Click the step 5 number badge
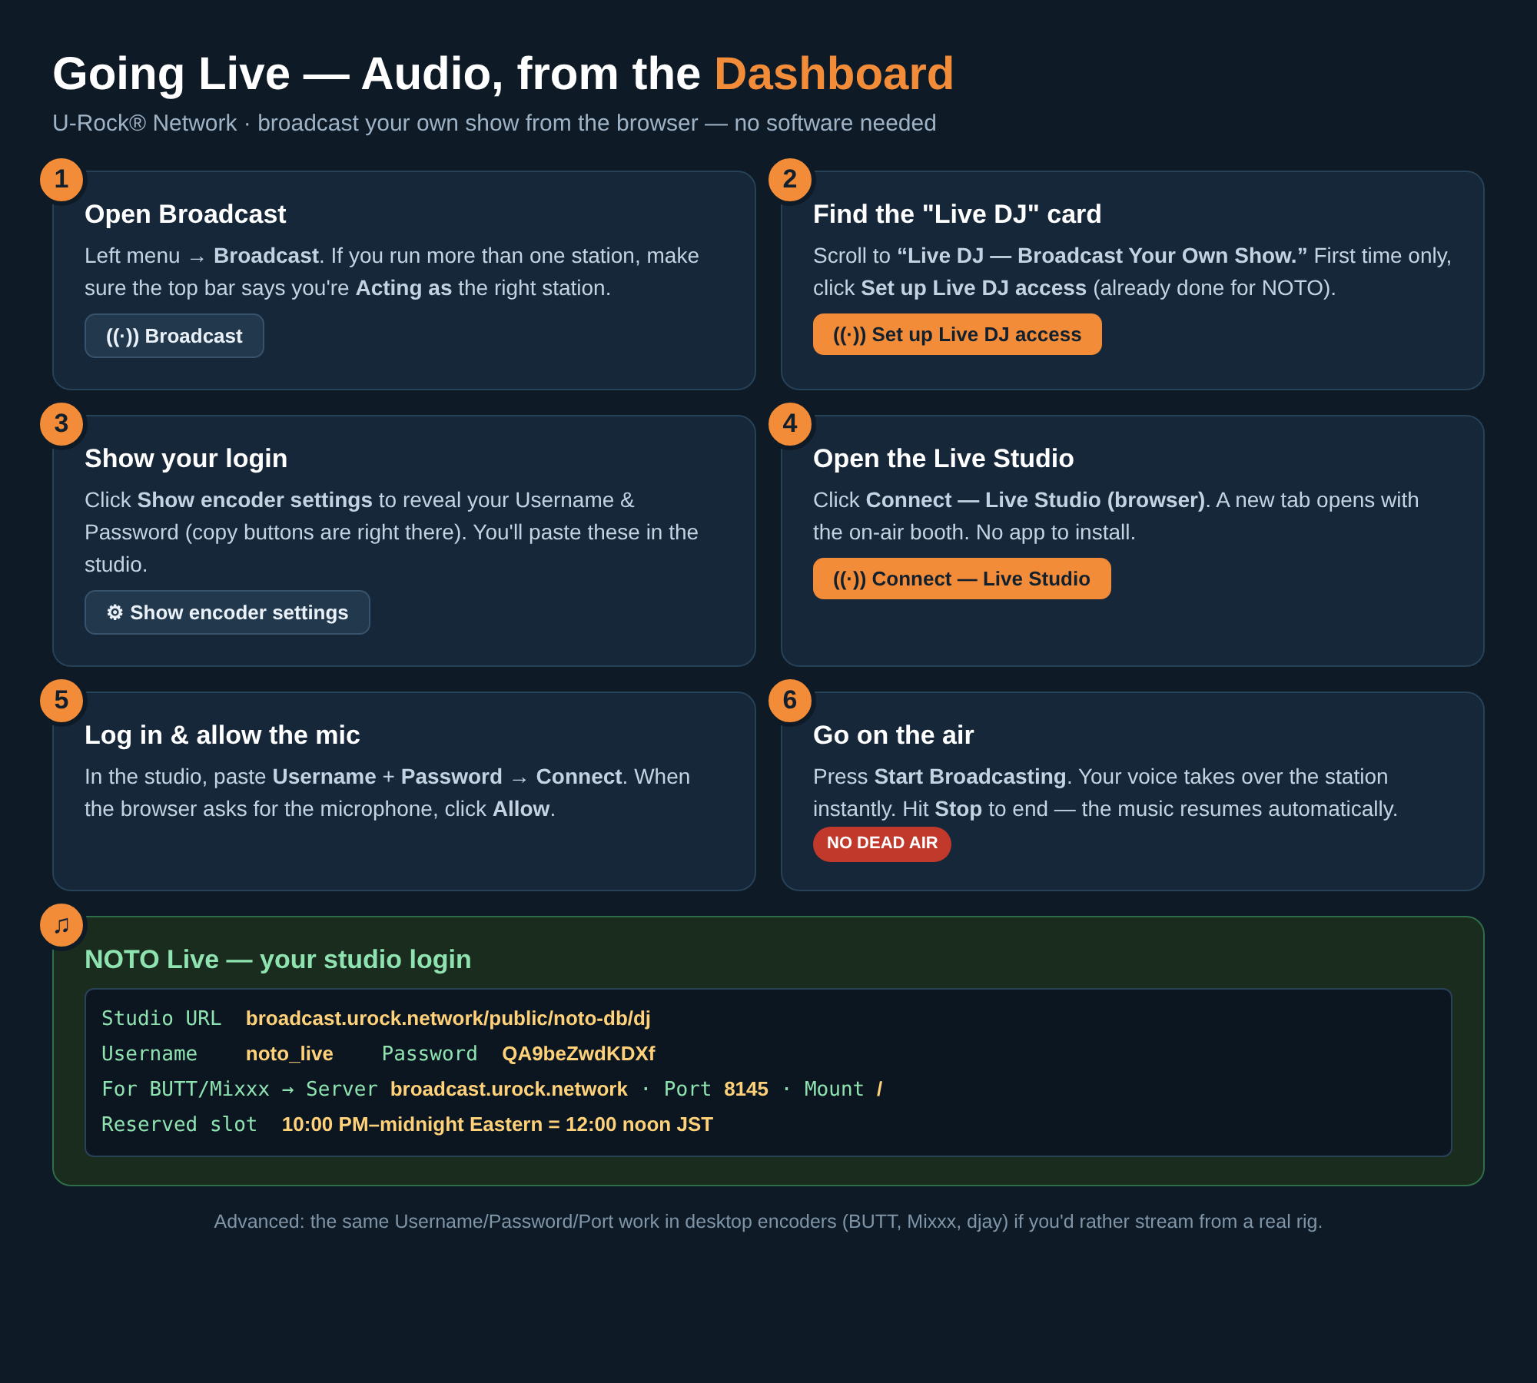This screenshot has height=1383, width=1537. point(61,701)
